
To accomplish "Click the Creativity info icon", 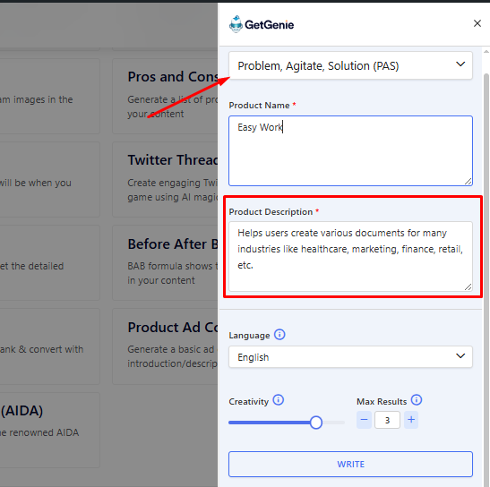I will coord(278,400).
